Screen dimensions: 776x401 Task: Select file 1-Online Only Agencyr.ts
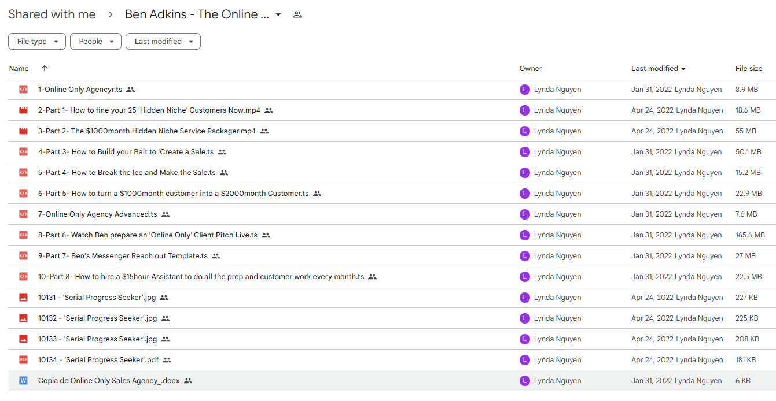[80, 90]
